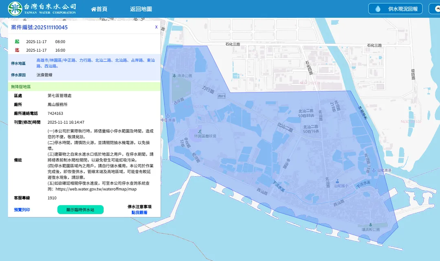440x261 pixels.
Task: Open the 點我觀看 link
Action: 139,213
